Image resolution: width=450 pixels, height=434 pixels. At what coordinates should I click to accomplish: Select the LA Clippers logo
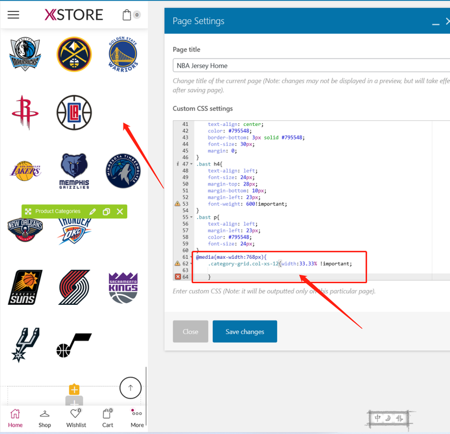coord(74,112)
